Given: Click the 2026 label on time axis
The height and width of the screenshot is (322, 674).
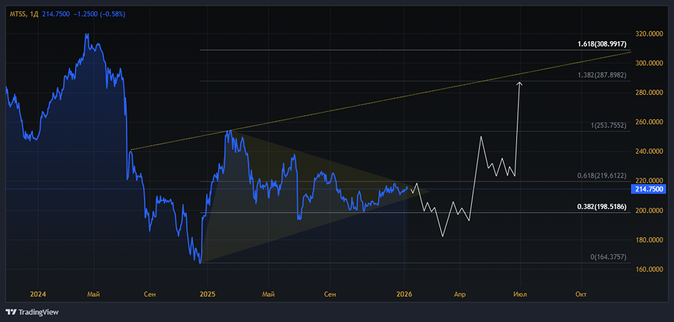Looking at the screenshot, I should coord(404,294).
